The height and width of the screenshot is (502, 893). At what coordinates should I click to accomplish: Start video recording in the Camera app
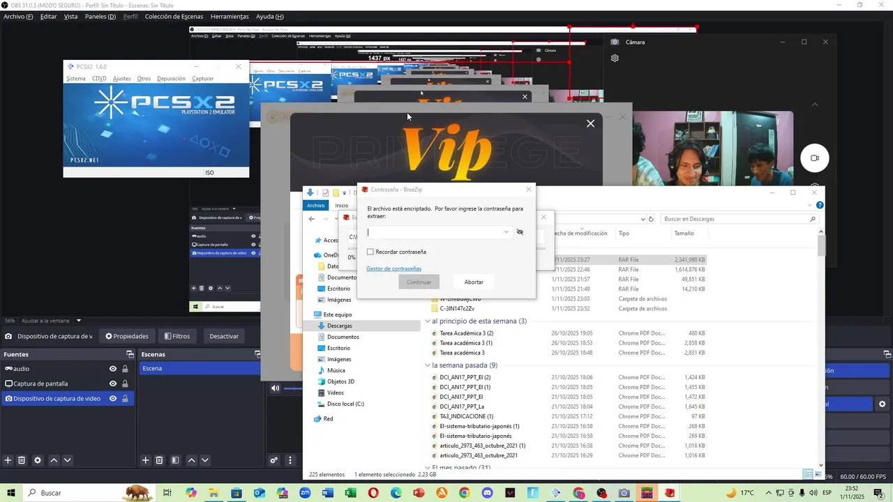click(814, 158)
